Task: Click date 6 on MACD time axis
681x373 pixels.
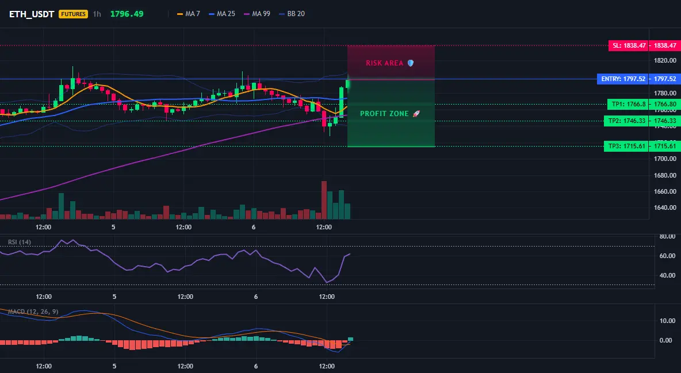Action: point(256,366)
